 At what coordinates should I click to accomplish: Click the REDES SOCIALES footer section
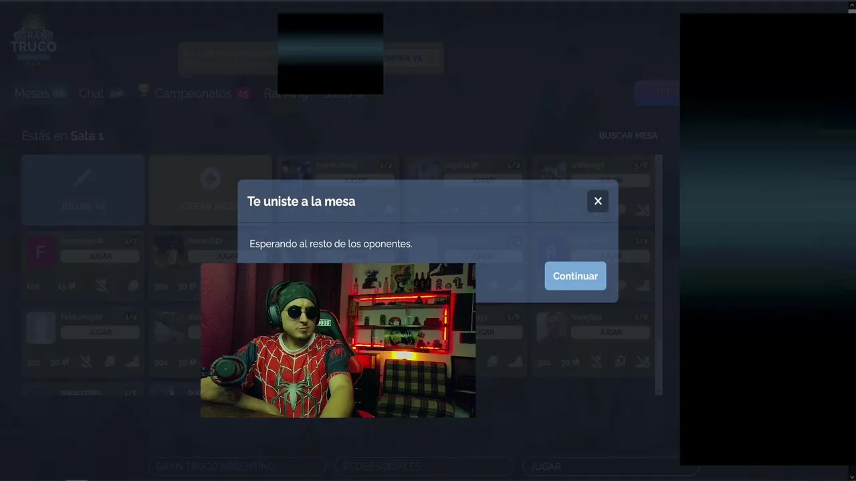point(424,466)
